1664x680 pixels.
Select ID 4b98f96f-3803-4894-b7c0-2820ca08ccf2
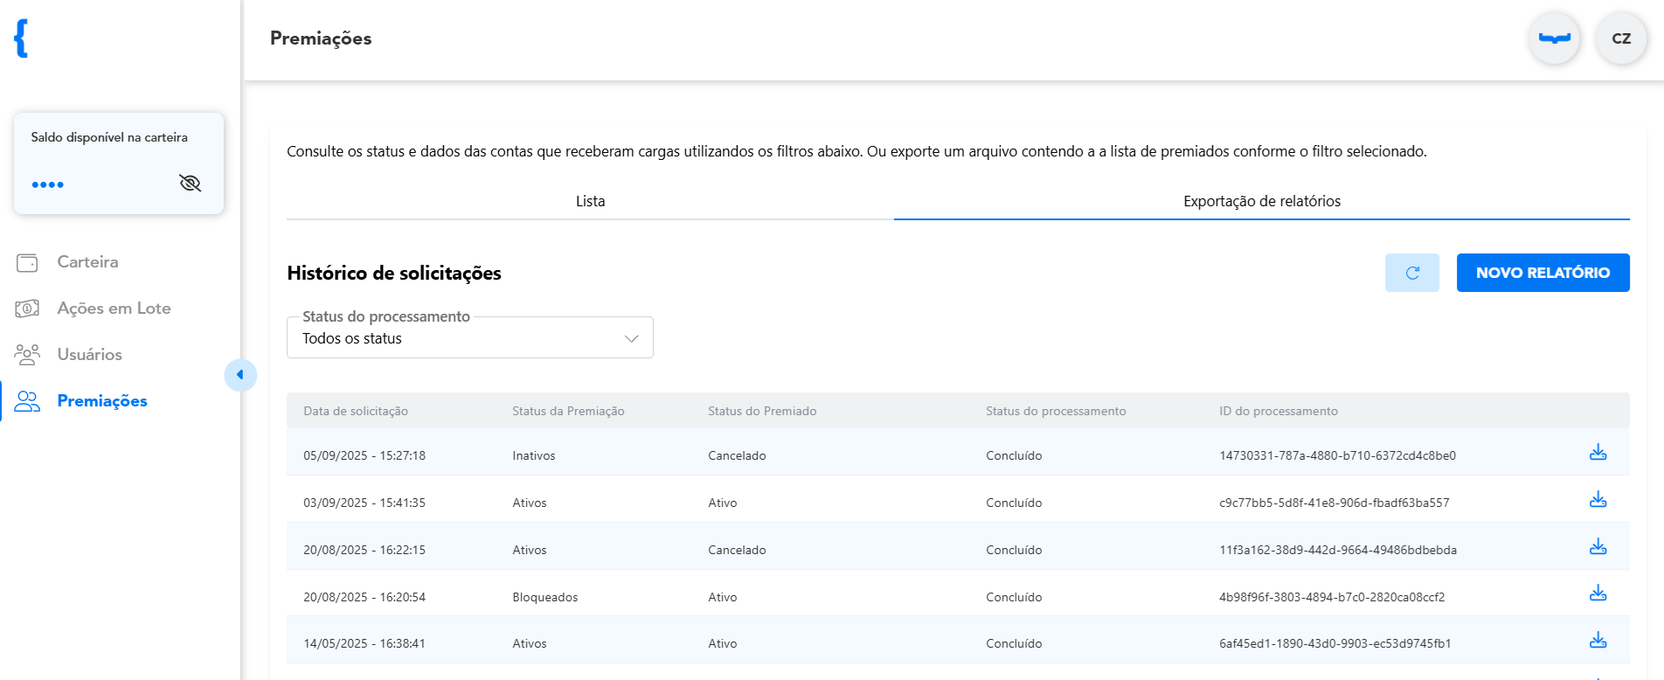[x=1332, y=597]
